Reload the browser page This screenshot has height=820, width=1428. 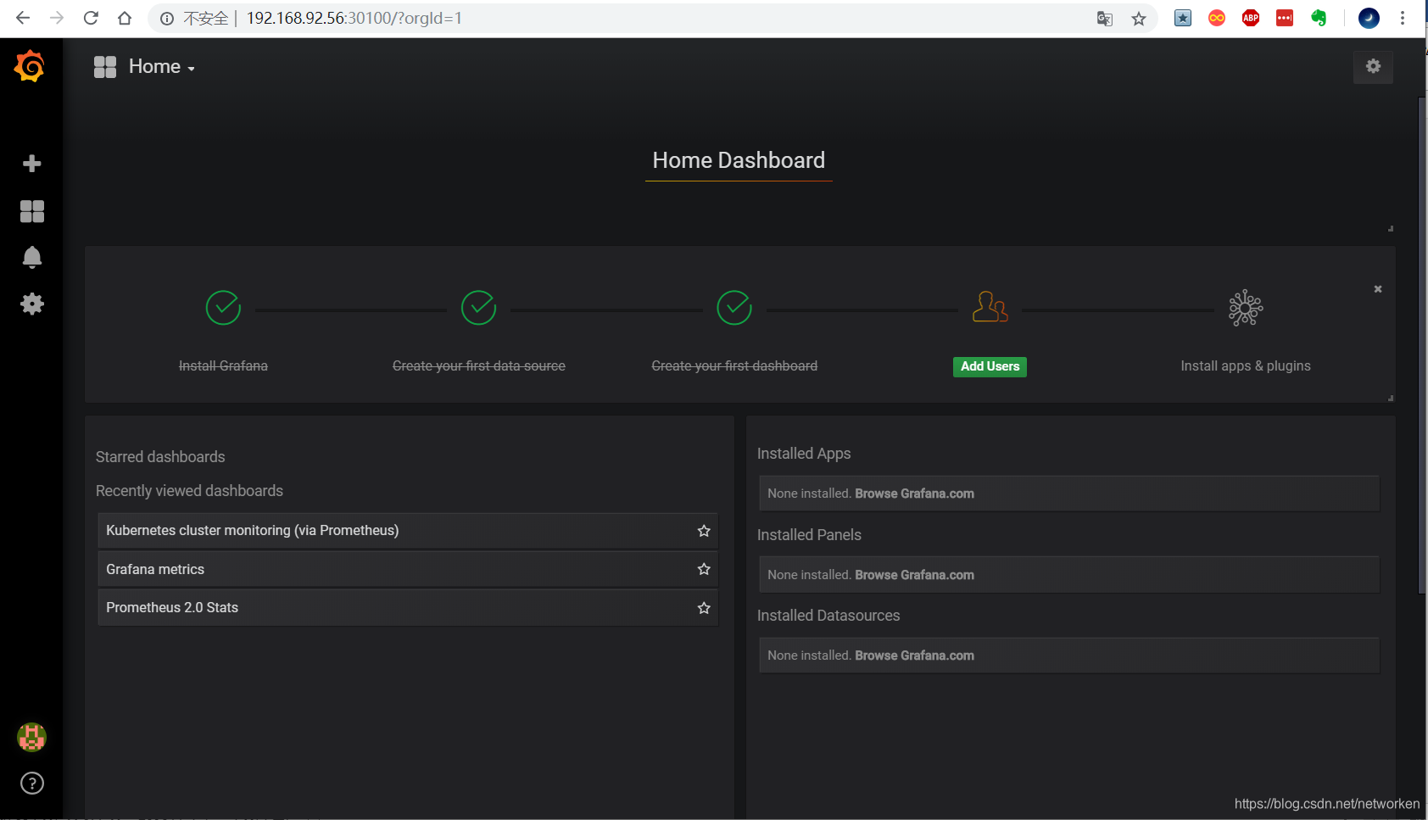click(x=91, y=18)
